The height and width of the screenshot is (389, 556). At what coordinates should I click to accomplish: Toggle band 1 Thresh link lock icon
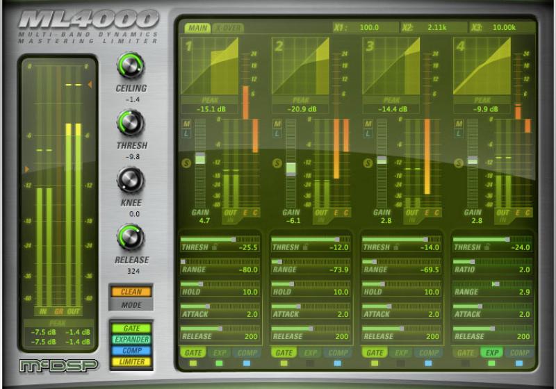tap(215, 247)
